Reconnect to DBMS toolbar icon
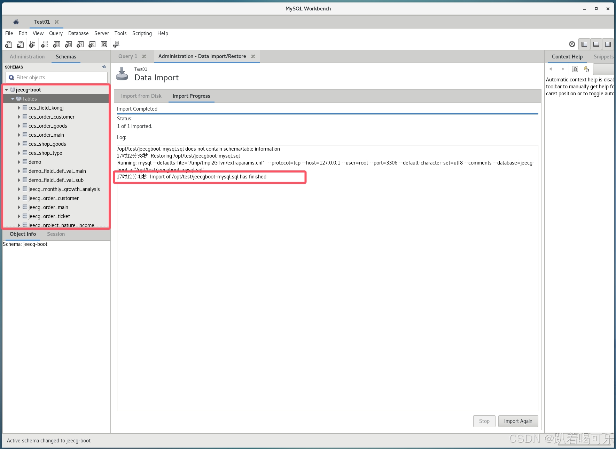 (116, 44)
